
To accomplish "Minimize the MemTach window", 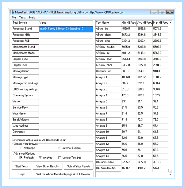I will pos(154,12).
